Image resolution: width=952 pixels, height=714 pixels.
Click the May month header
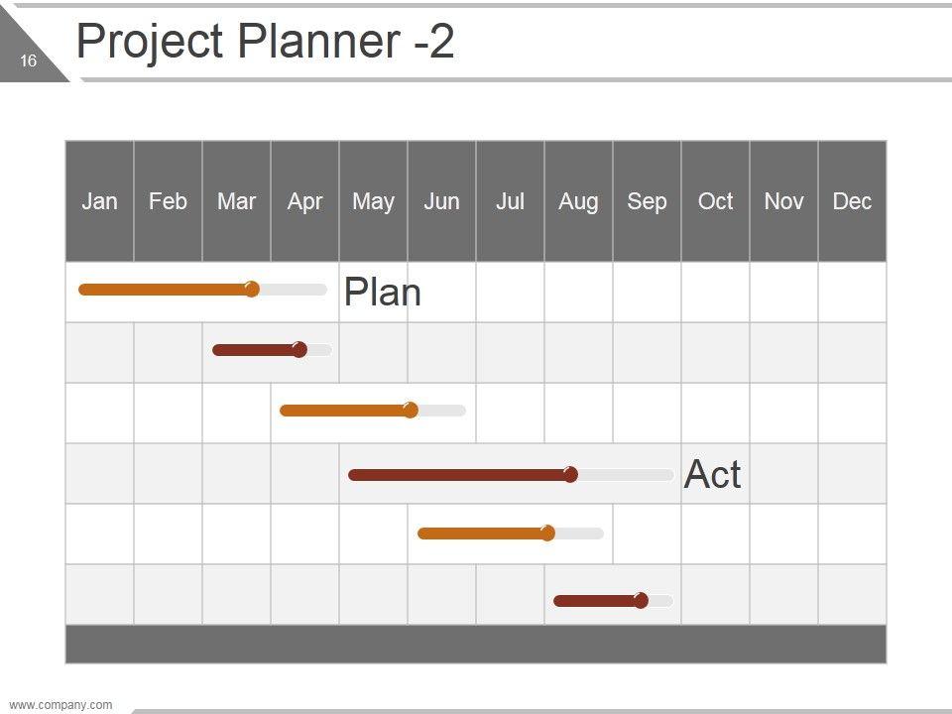tap(373, 201)
